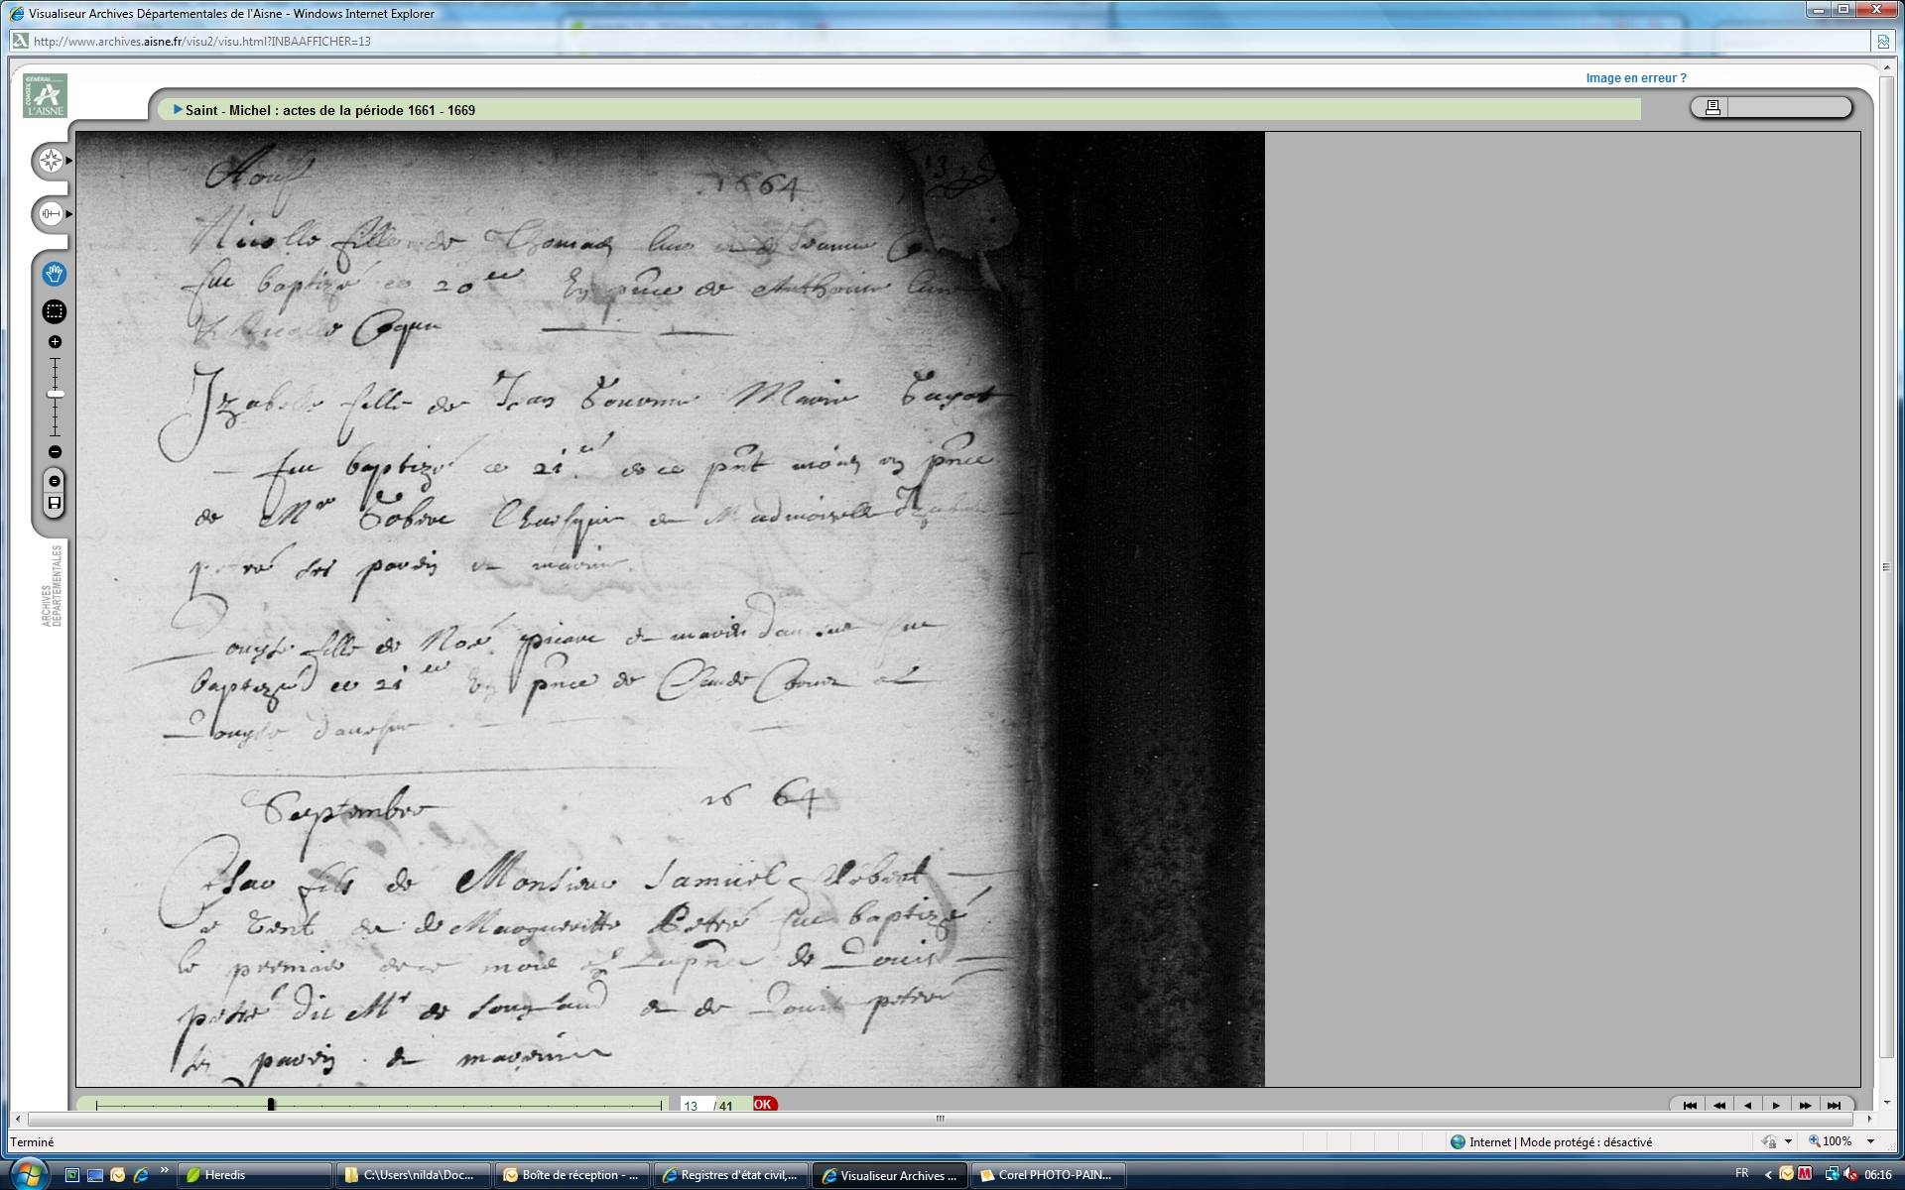1905x1190 pixels.
Task: Go to the next page
Action: click(1776, 1105)
